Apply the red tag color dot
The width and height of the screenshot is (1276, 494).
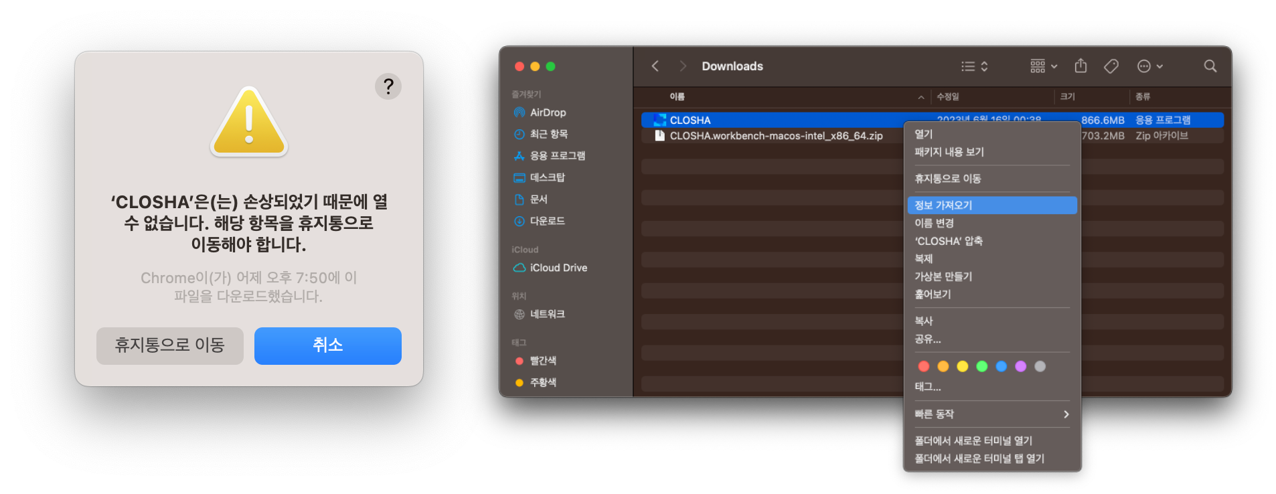click(924, 366)
